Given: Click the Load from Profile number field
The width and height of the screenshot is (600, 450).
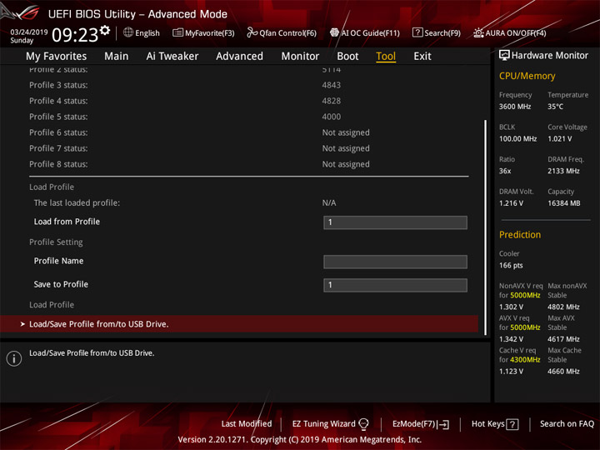Looking at the screenshot, I should [395, 222].
